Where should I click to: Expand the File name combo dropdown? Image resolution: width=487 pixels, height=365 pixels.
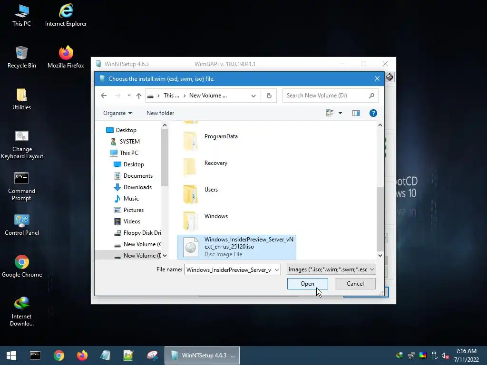pyautogui.click(x=277, y=270)
